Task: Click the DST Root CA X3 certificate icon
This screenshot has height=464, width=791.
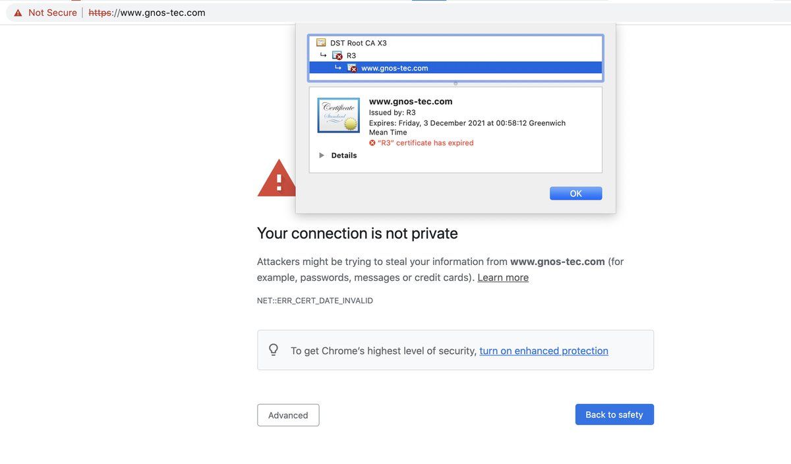Action: tap(321, 43)
